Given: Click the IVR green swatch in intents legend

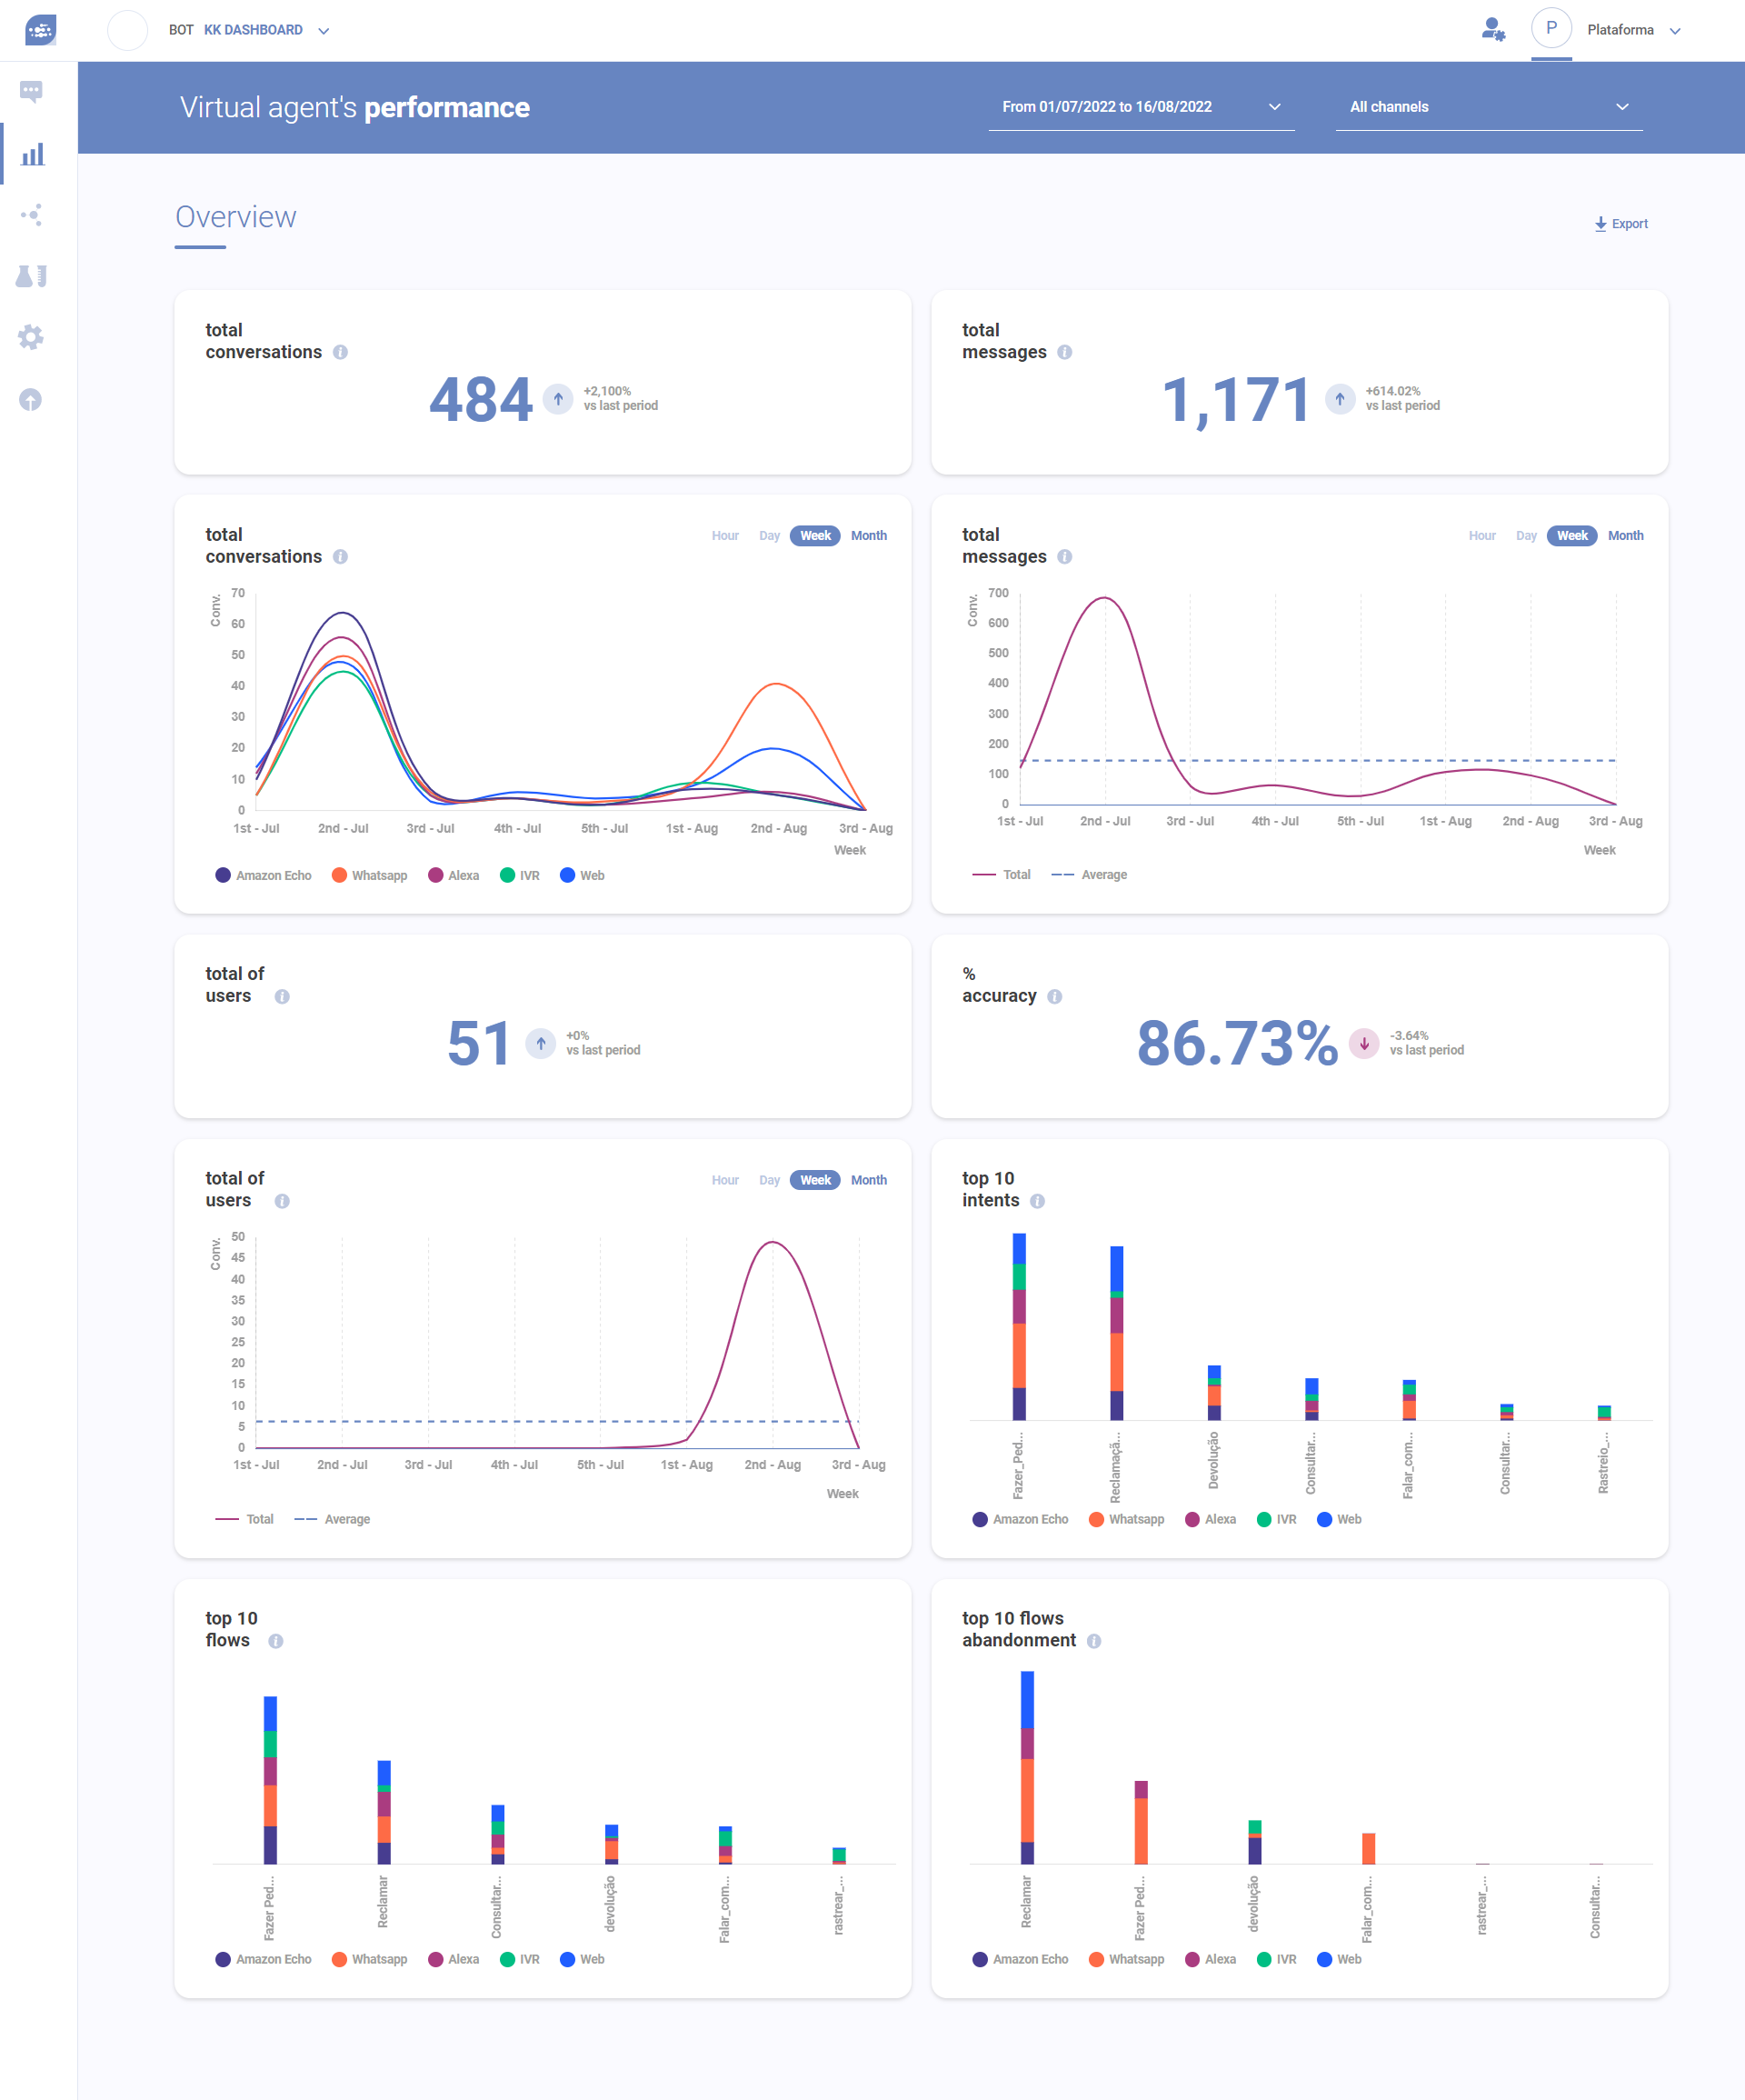Looking at the screenshot, I should (1264, 1519).
